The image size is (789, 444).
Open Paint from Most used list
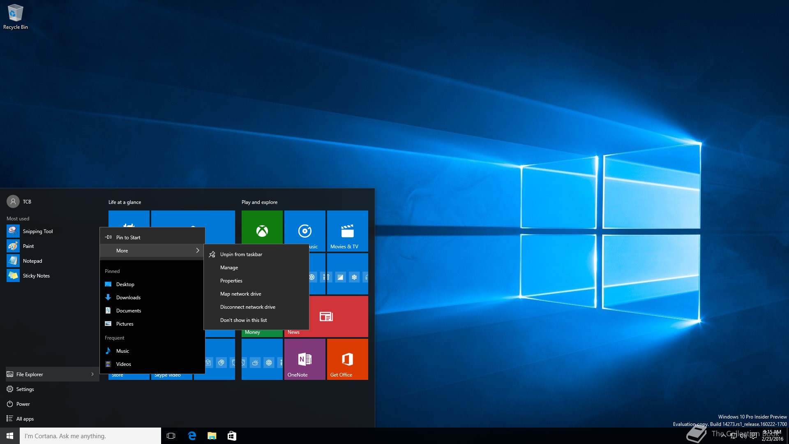click(x=28, y=246)
